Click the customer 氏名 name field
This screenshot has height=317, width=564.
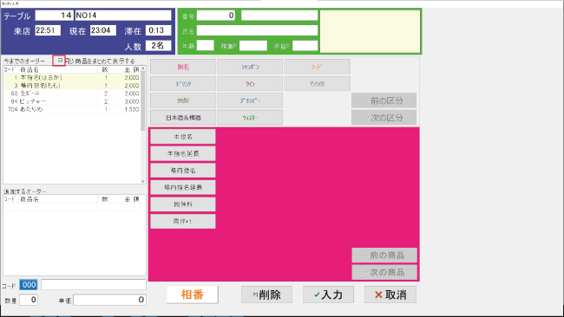click(257, 30)
